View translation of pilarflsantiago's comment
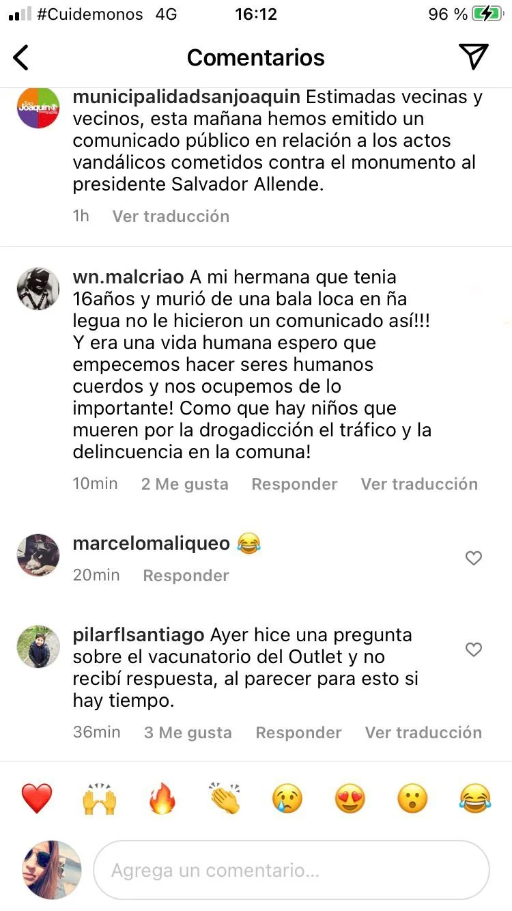Image resolution: width=512 pixels, height=911 pixels. pos(423,733)
